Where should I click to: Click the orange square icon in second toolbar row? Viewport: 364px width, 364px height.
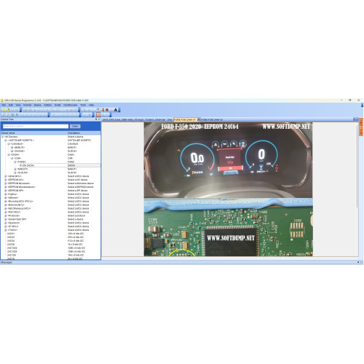[x=98, y=114]
